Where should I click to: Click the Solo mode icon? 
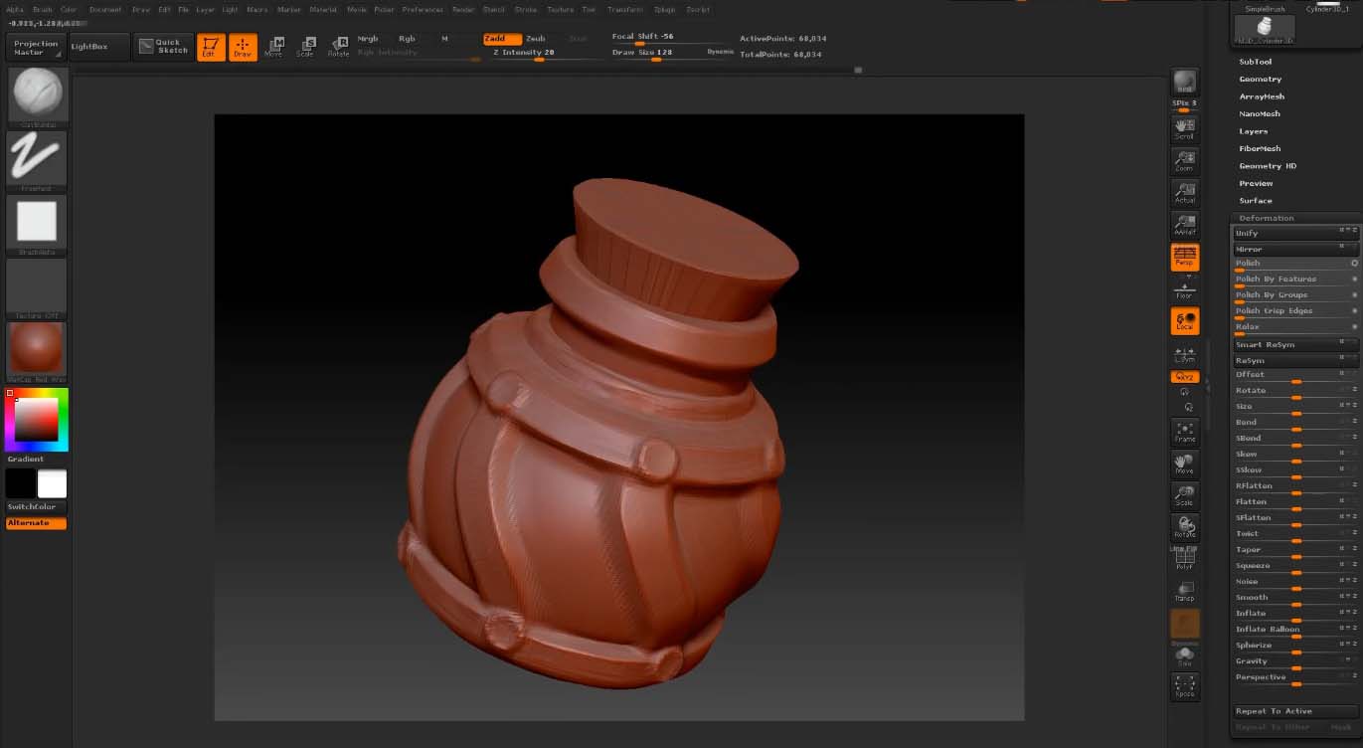coord(1184,654)
